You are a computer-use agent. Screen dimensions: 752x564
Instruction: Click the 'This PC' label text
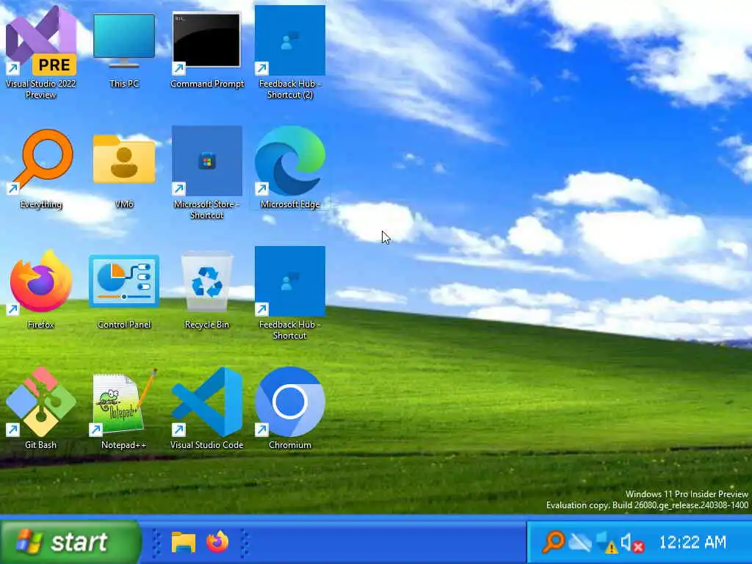pos(123,84)
